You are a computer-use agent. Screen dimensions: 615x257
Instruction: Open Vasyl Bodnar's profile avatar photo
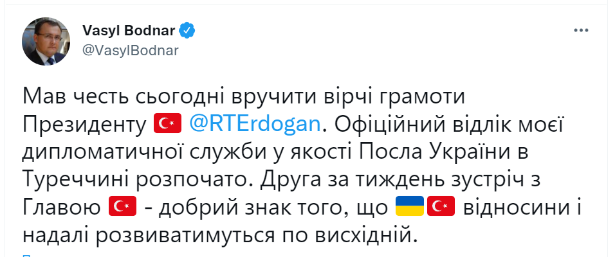(46, 40)
